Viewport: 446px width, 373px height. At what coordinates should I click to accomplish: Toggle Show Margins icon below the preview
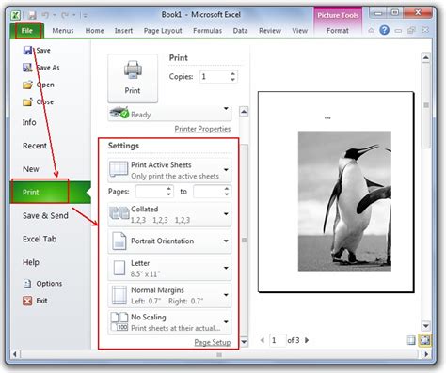coord(411,340)
